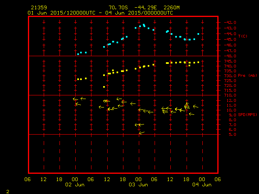This screenshot has height=194, width=259.
Task: Pick the 8.0 wind speed tick value
Action: point(233,120)
